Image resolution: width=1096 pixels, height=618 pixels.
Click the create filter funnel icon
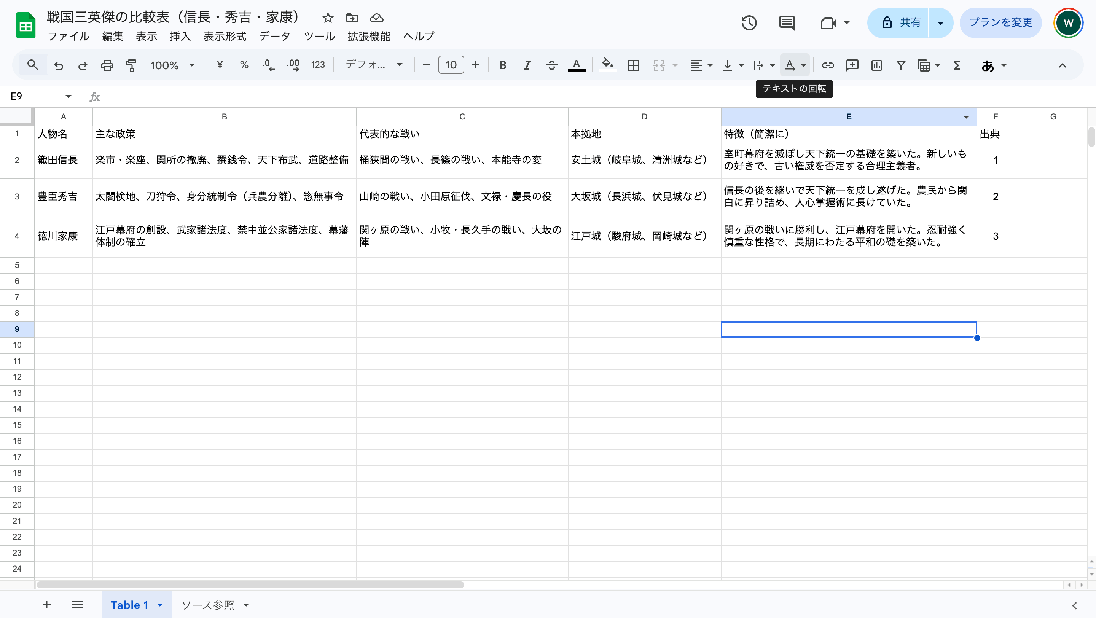(901, 65)
